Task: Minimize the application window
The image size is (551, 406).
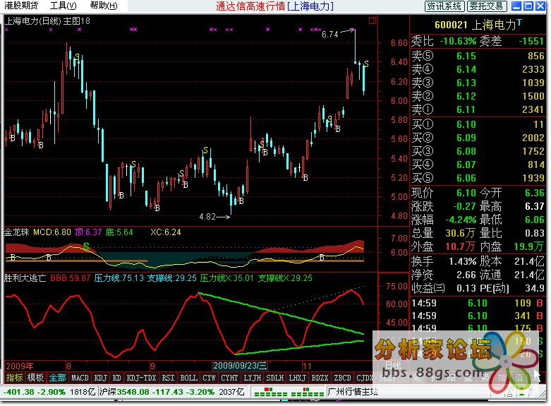Action: click(x=516, y=6)
